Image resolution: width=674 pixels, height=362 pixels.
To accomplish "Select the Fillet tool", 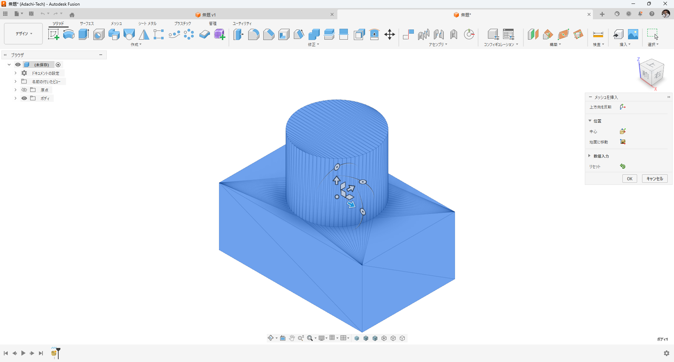I will point(253,34).
